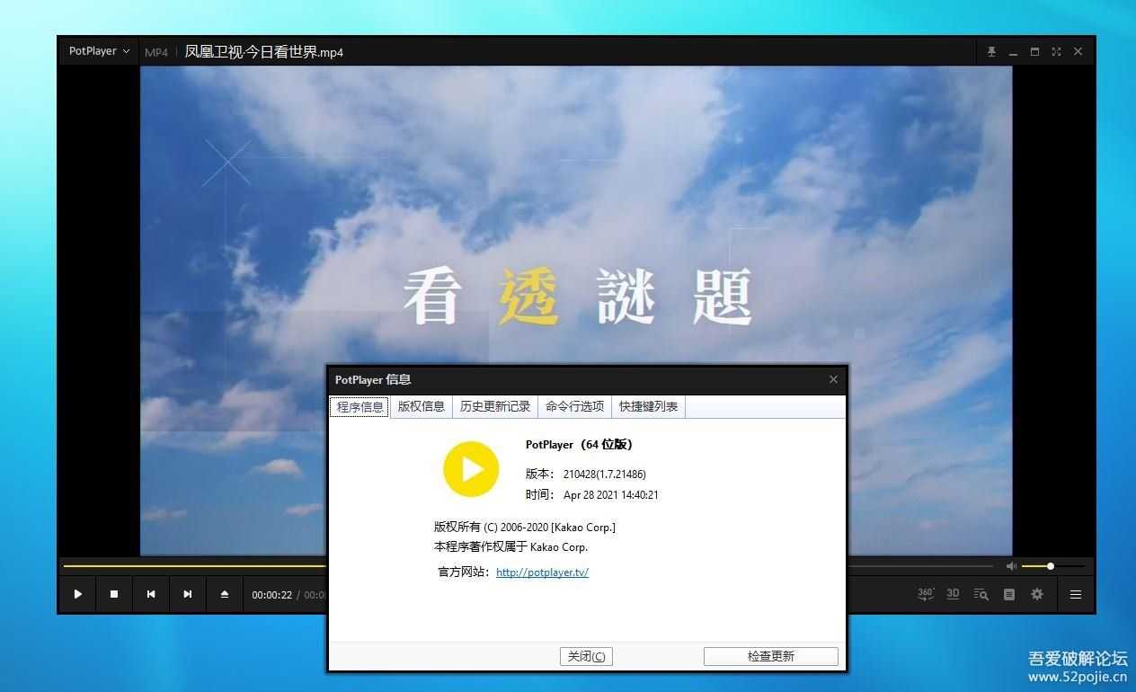Click the PotPlayer（64 位版）heading
This screenshot has height=692, width=1136.
click(x=580, y=445)
